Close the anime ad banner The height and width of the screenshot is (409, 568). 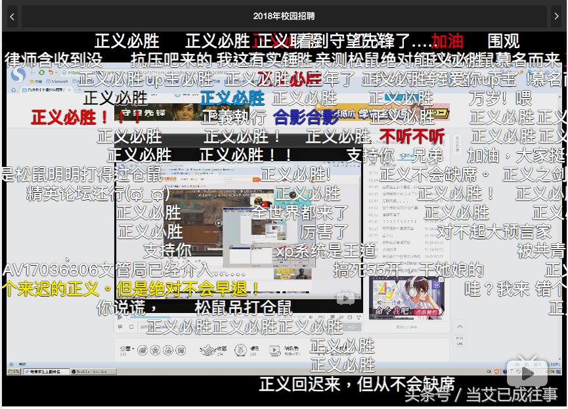coord(440,279)
